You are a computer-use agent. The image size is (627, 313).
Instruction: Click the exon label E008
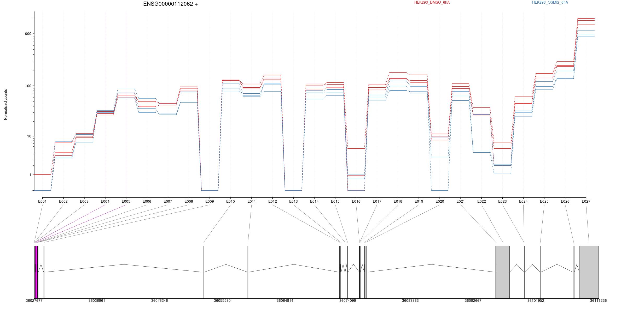click(x=189, y=201)
